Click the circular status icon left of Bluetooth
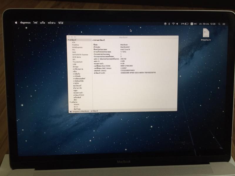The width and height of the screenshot is (235, 176). 165,24
